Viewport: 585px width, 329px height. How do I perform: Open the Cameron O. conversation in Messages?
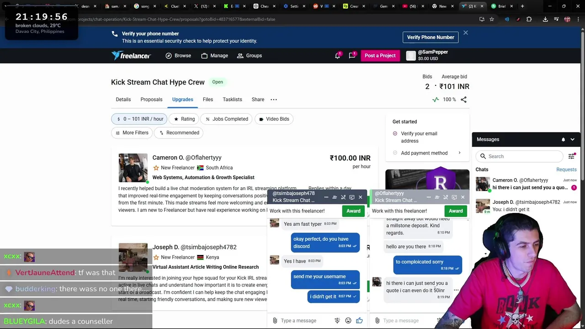point(526,184)
